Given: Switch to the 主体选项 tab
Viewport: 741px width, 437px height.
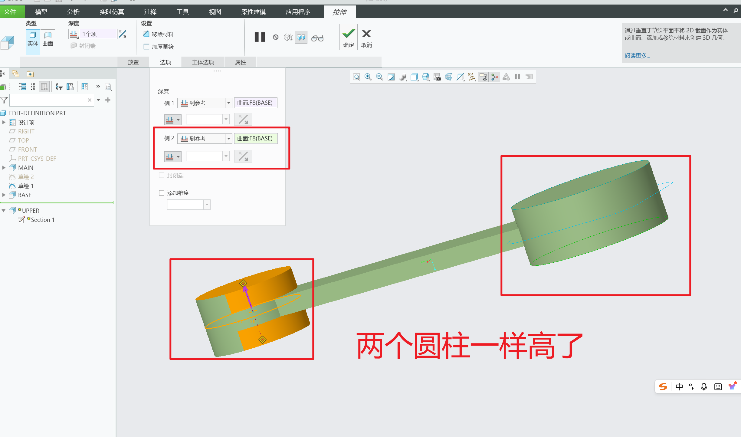Looking at the screenshot, I should (x=203, y=62).
